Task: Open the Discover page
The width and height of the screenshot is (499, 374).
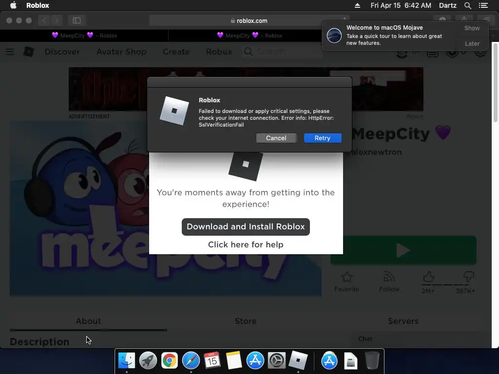Action: 62,52
